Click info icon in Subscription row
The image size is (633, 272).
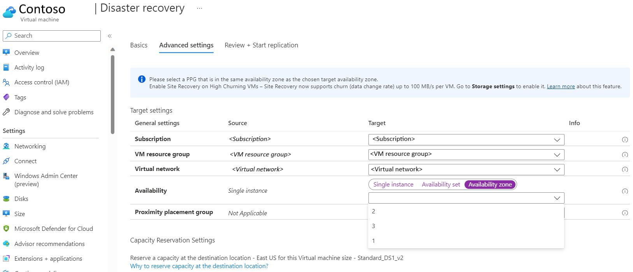pyautogui.click(x=625, y=139)
